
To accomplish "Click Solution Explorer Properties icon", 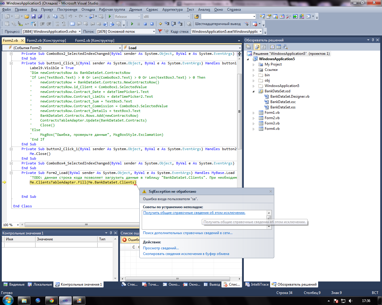I will pos(248,47).
